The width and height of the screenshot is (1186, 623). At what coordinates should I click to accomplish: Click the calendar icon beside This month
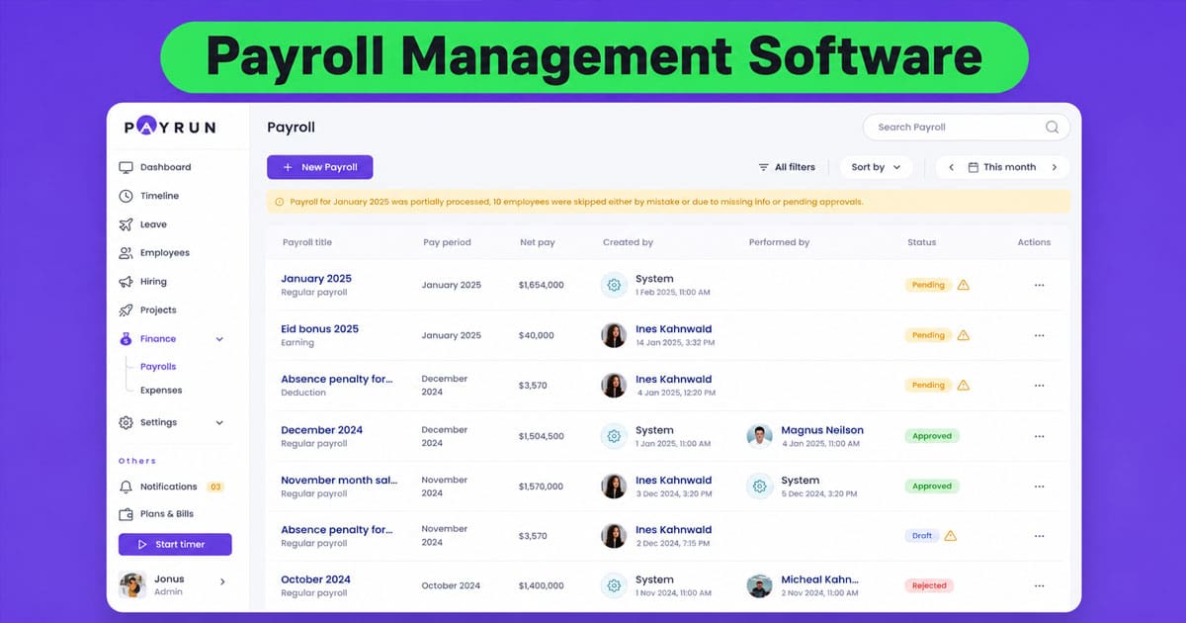(973, 167)
